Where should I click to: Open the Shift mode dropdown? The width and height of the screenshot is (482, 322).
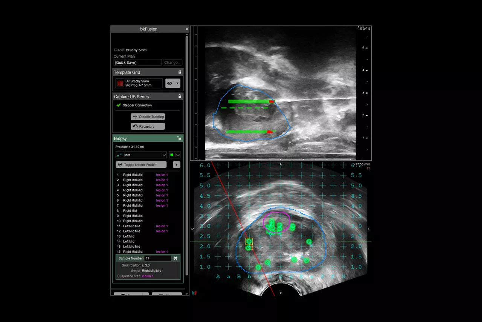(141, 155)
